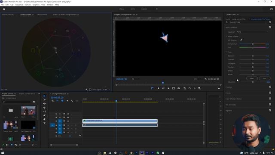Open Timeline Display Settings wrench
275x155 pixels.
72,101
